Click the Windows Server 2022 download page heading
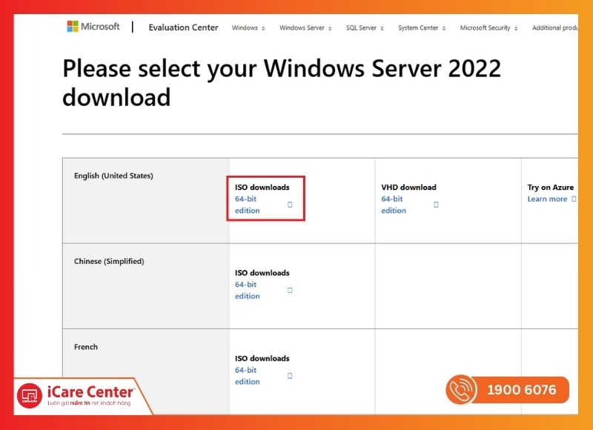Screen dimensions: 593x430 (282, 83)
